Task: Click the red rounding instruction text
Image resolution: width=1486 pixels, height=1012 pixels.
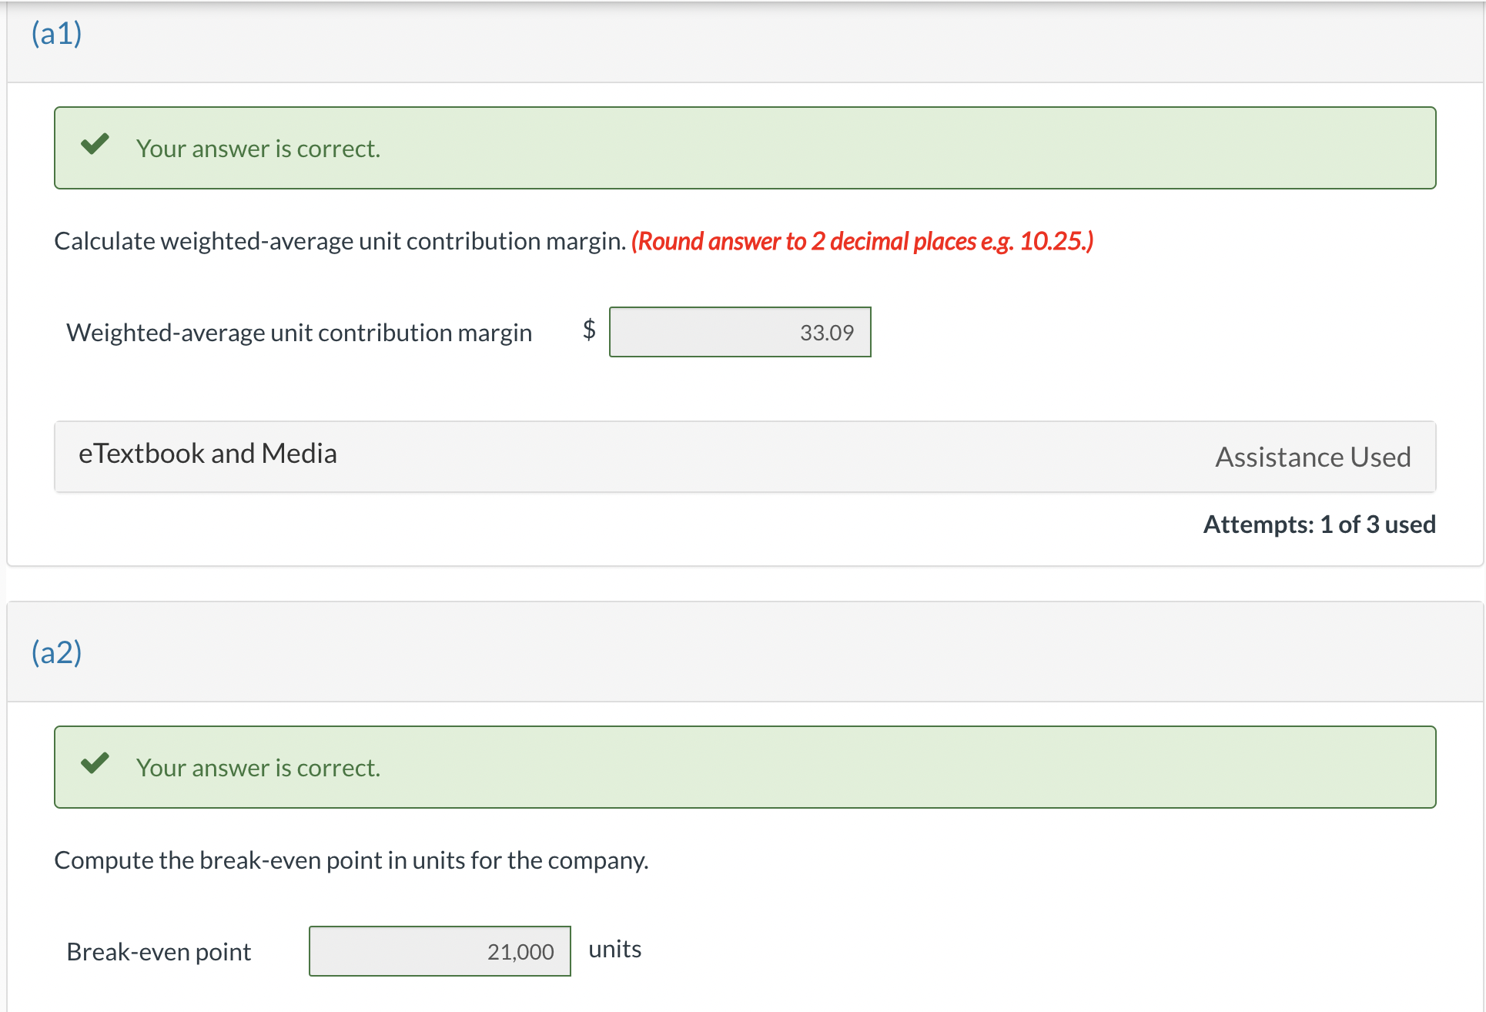Action: click(x=862, y=241)
